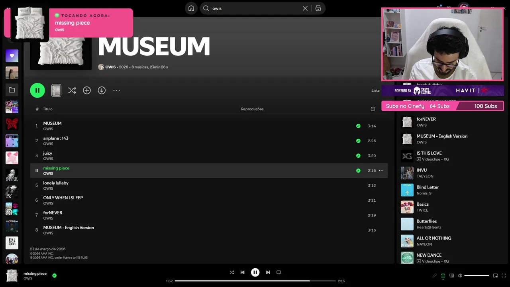The height and width of the screenshot is (287, 510).
Task: Pause icon on missing piece row
Action: pyautogui.click(x=37, y=171)
